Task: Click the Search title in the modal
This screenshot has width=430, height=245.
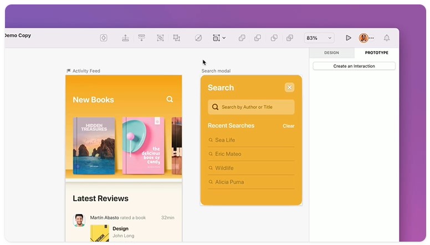Action: pyautogui.click(x=221, y=88)
